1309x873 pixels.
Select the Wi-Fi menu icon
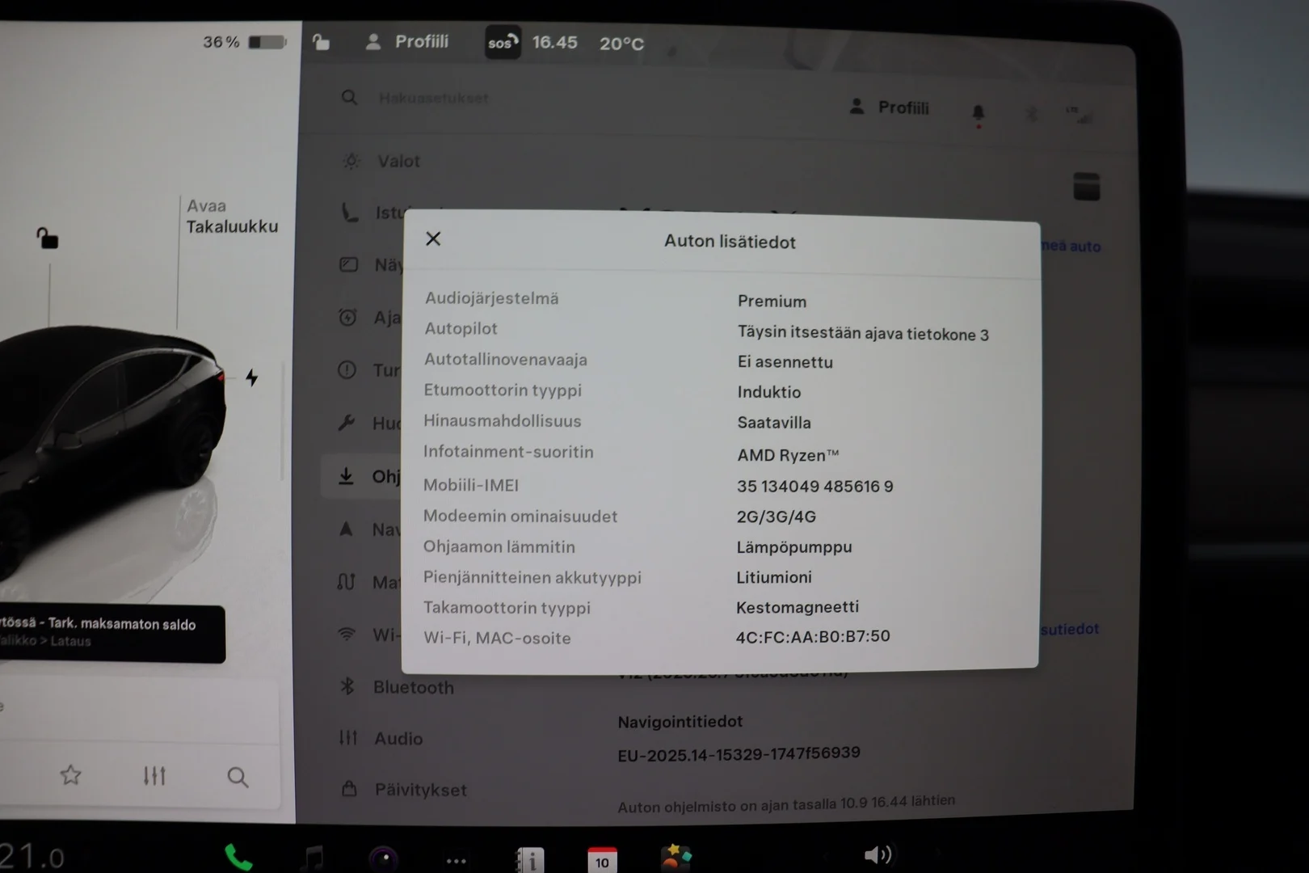click(x=347, y=635)
